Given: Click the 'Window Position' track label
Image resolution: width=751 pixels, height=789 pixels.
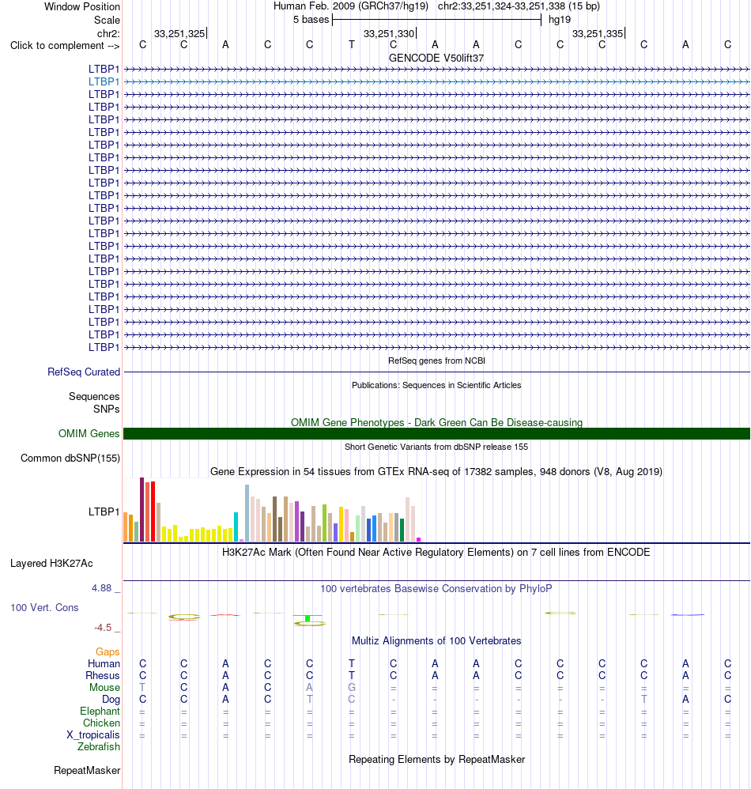Looking at the screenshot, I should point(82,6).
